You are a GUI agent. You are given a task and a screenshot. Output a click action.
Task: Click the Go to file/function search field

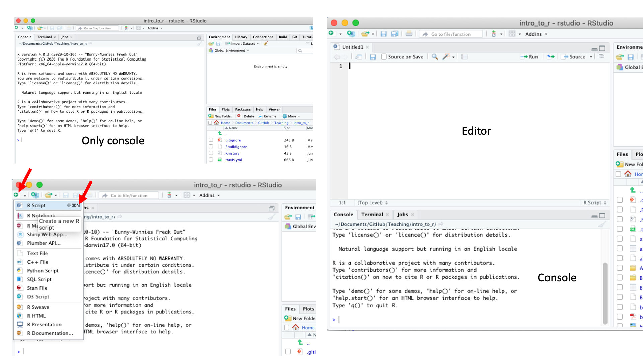[x=451, y=34]
